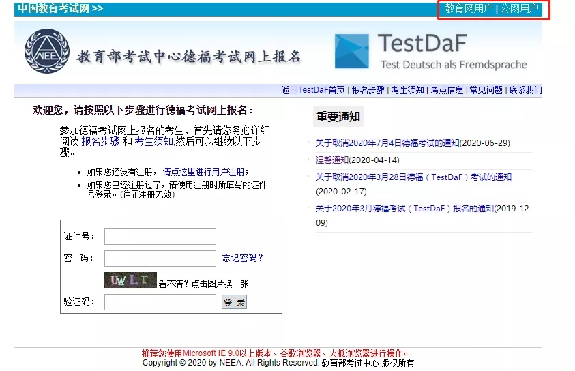
Task: Refresh the UWLT captcha image
Action: tap(130, 280)
